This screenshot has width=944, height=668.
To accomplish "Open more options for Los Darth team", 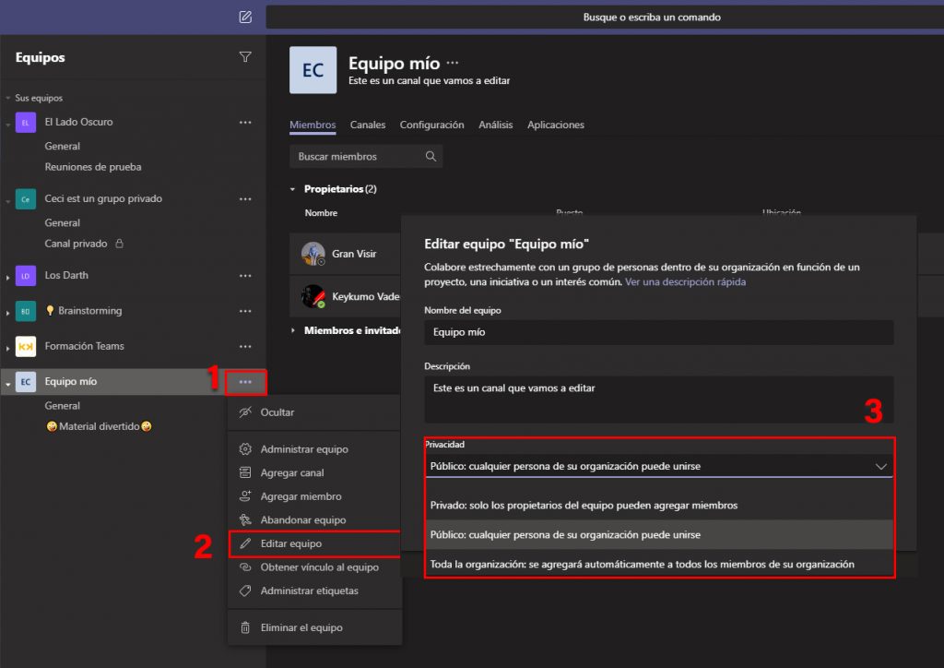I will point(245,275).
